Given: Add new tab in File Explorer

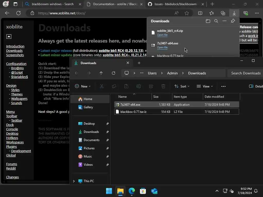Looking at the screenshot, I should tap(139, 63).
